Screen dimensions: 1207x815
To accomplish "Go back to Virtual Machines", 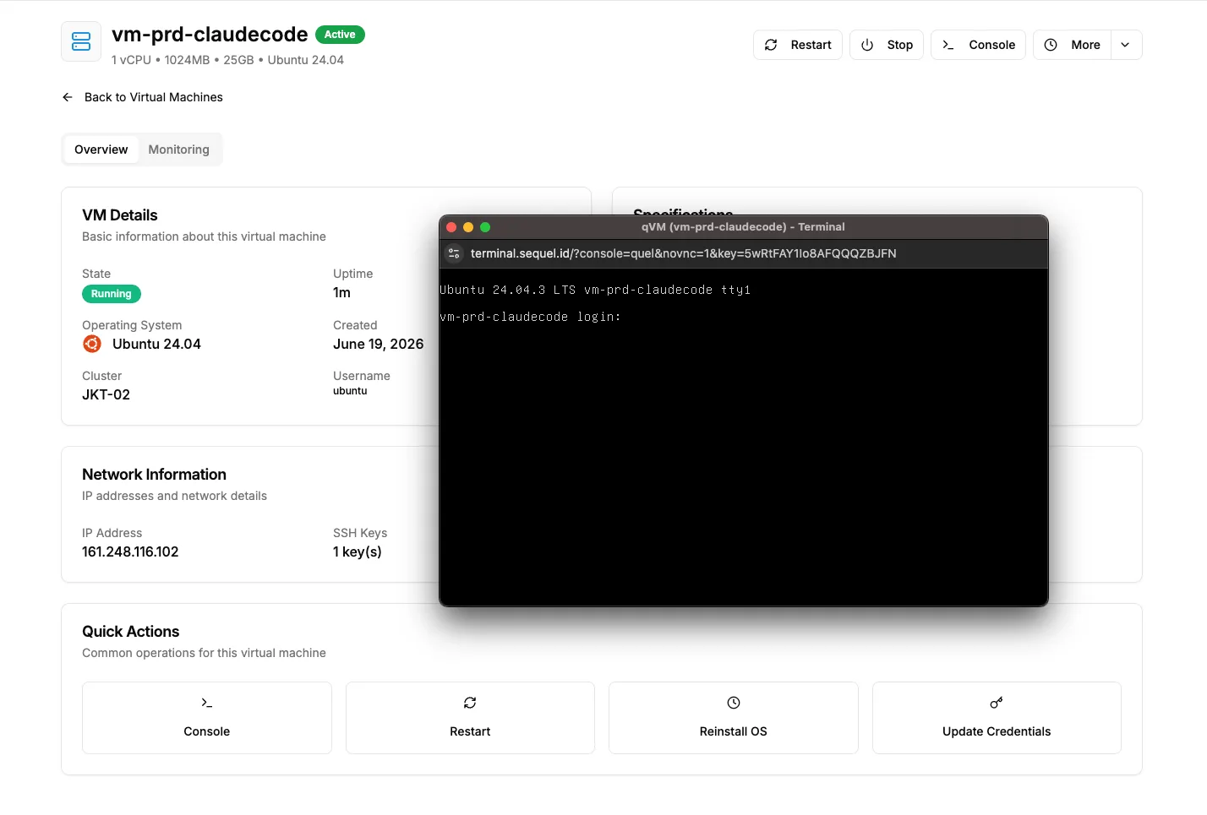I will click(142, 97).
